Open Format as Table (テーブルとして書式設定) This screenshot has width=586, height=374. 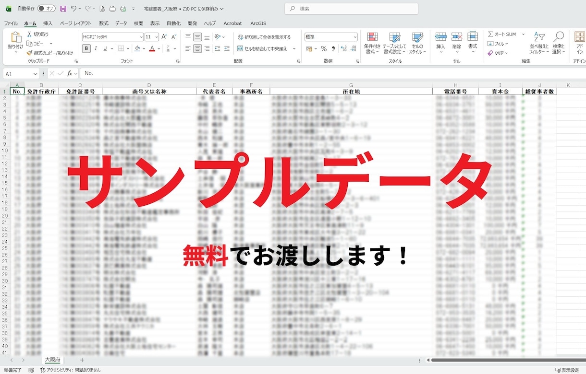(394, 43)
